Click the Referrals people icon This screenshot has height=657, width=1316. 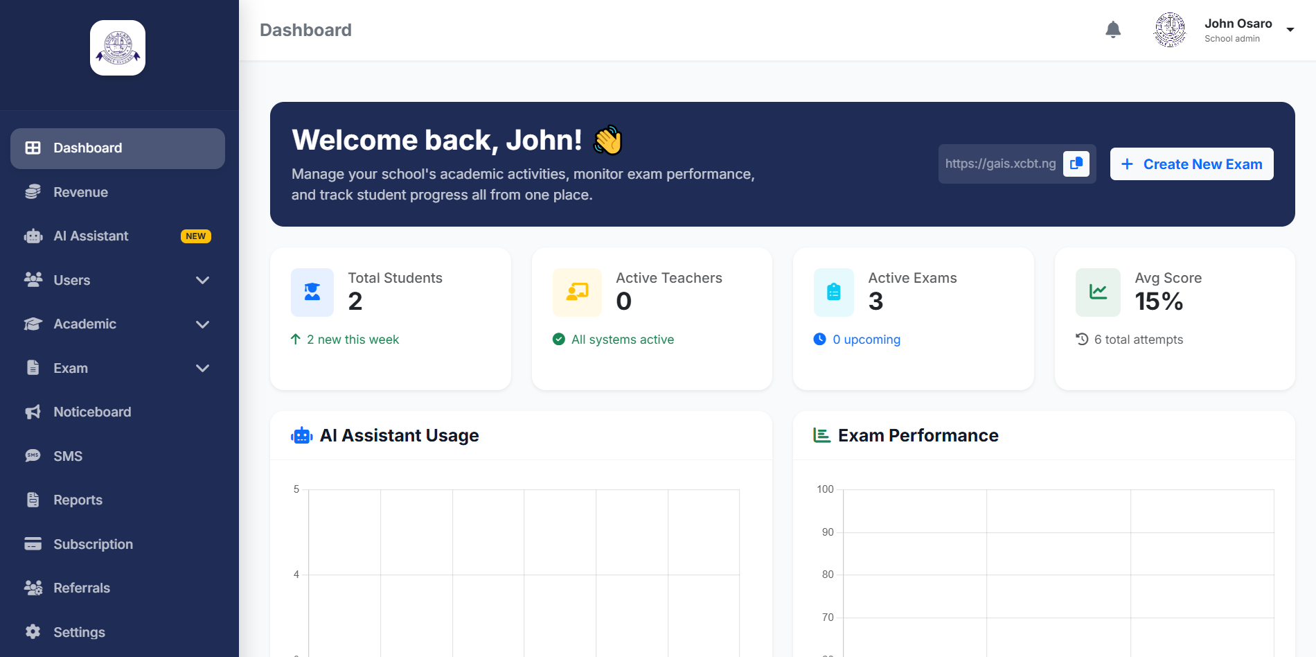(x=33, y=588)
